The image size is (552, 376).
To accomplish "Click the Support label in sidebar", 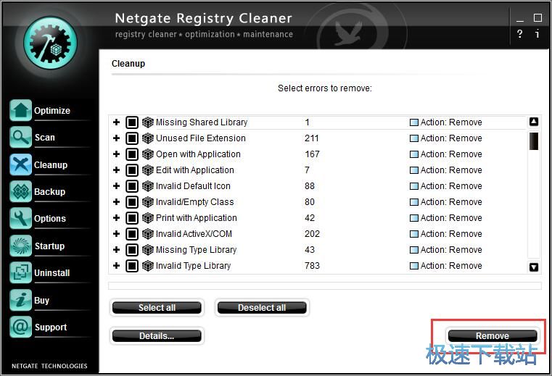I will [x=51, y=327].
